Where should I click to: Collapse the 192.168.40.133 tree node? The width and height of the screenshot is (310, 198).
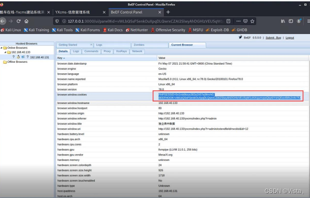click(x=5, y=53)
